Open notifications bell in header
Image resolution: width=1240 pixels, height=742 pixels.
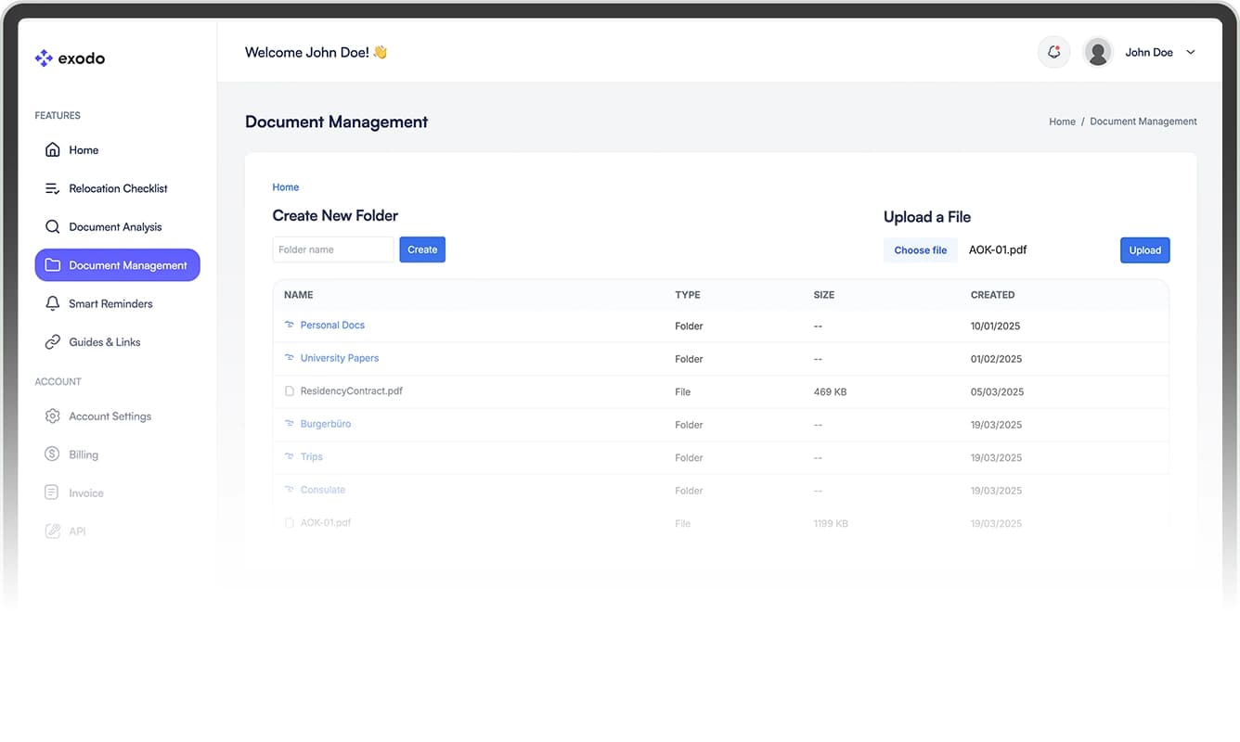tap(1053, 52)
